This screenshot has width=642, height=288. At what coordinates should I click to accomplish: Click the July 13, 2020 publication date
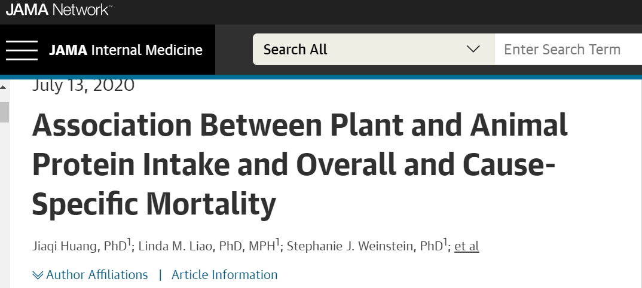pyautogui.click(x=83, y=85)
